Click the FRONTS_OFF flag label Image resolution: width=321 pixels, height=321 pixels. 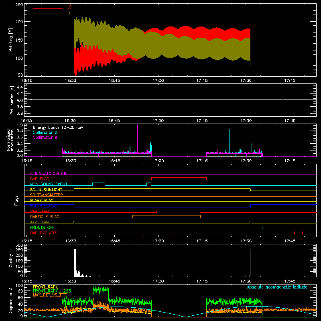tap(42, 228)
